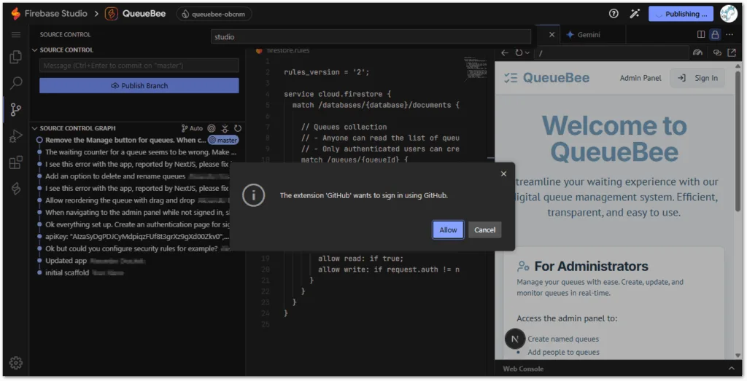This screenshot has width=747, height=381.
Task: Open the Extensions icon in activity bar
Action: coord(16,162)
